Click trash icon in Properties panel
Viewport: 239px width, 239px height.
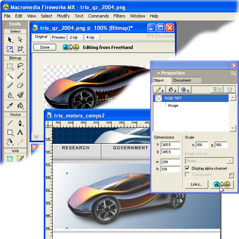pyautogui.click(x=230, y=90)
